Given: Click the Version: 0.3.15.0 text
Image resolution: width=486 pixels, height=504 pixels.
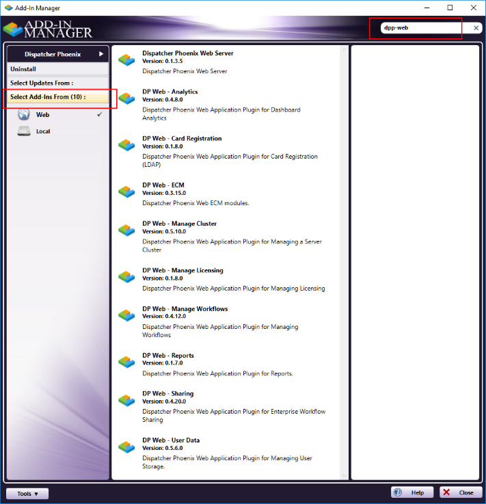Looking at the screenshot, I should (x=164, y=193).
